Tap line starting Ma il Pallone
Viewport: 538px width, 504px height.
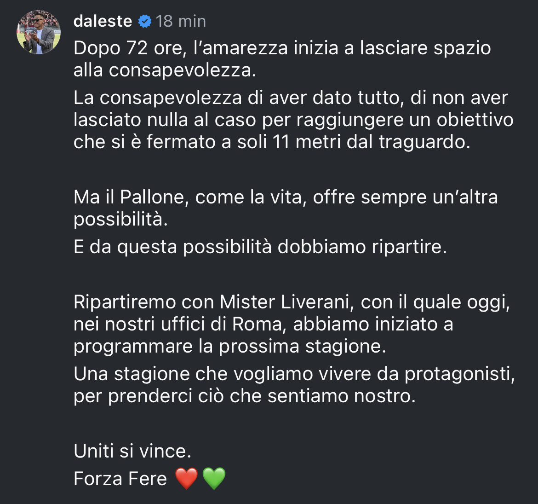pos(286,197)
